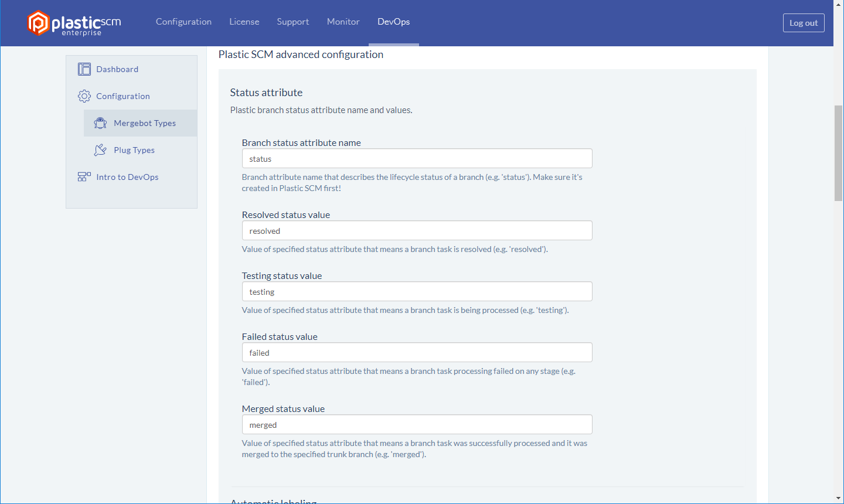Screen dimensions: 844x504
Task: Click the Plastic SCM enterprise logo
Action: (x=74, y=23)
